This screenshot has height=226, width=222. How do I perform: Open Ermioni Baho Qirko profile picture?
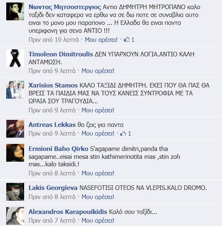point(15,153)
